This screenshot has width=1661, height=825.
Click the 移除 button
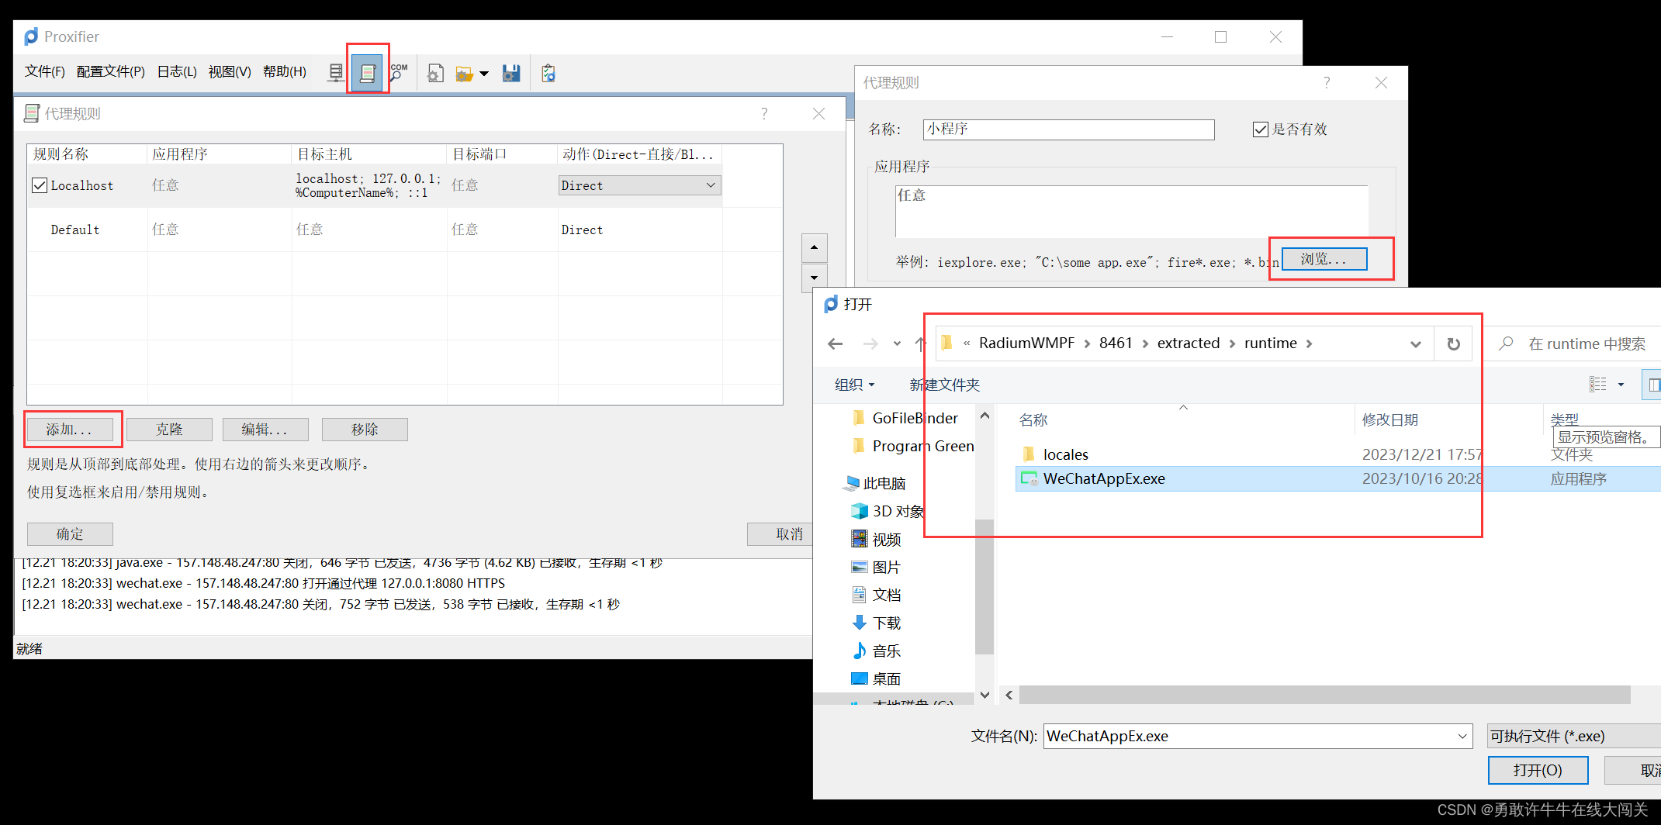[x=365, y=430]
